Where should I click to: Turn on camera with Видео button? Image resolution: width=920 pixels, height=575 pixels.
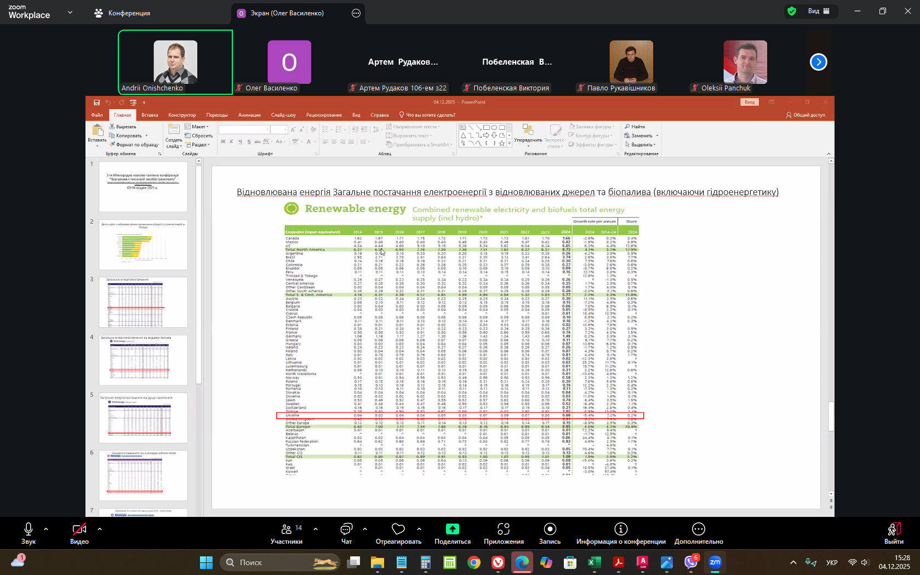(x=79, y=530)
